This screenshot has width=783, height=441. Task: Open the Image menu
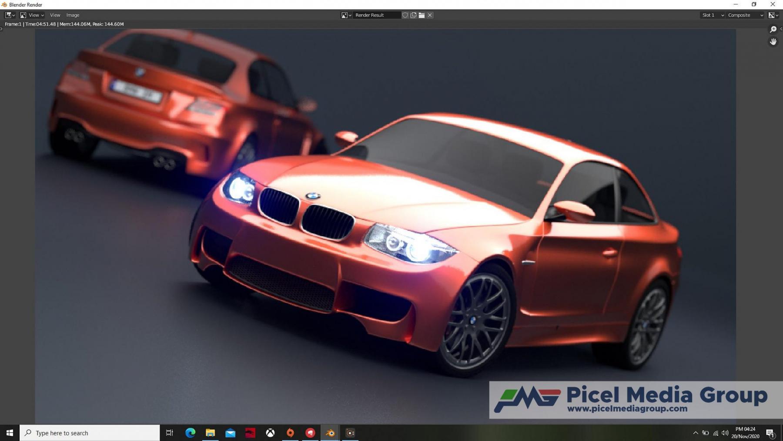73,15
